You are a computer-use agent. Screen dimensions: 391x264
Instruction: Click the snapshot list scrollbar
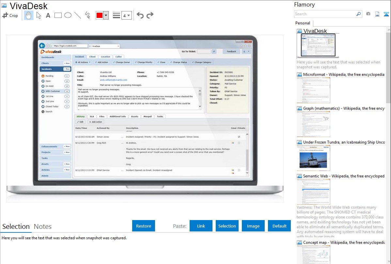coord(388,67)
